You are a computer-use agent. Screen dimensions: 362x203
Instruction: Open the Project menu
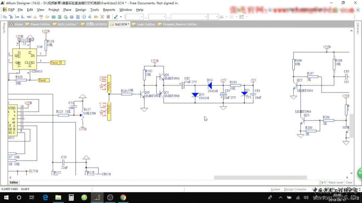[54, 10]
